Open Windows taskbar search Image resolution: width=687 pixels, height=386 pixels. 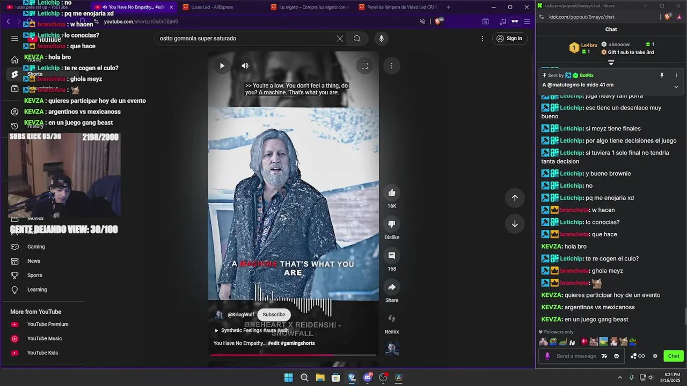pos(304,377)
